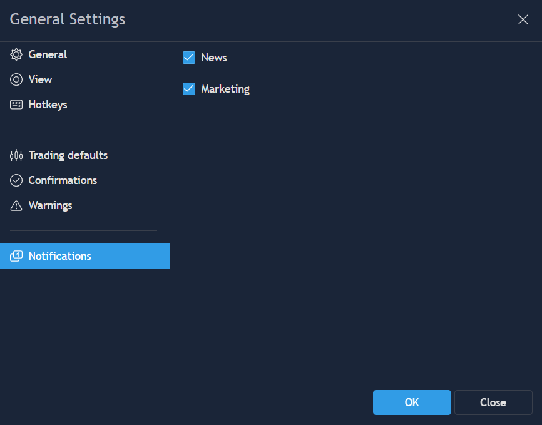
Task: Click the gear icon beside General
Action: click(16, 54)
